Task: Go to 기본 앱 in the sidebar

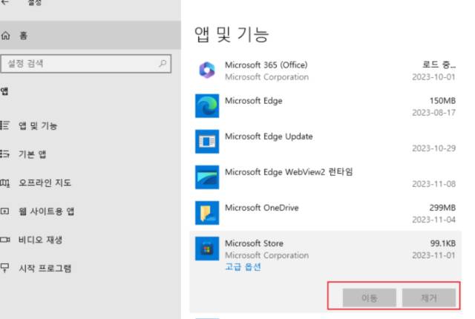Action: pos(34,154)
